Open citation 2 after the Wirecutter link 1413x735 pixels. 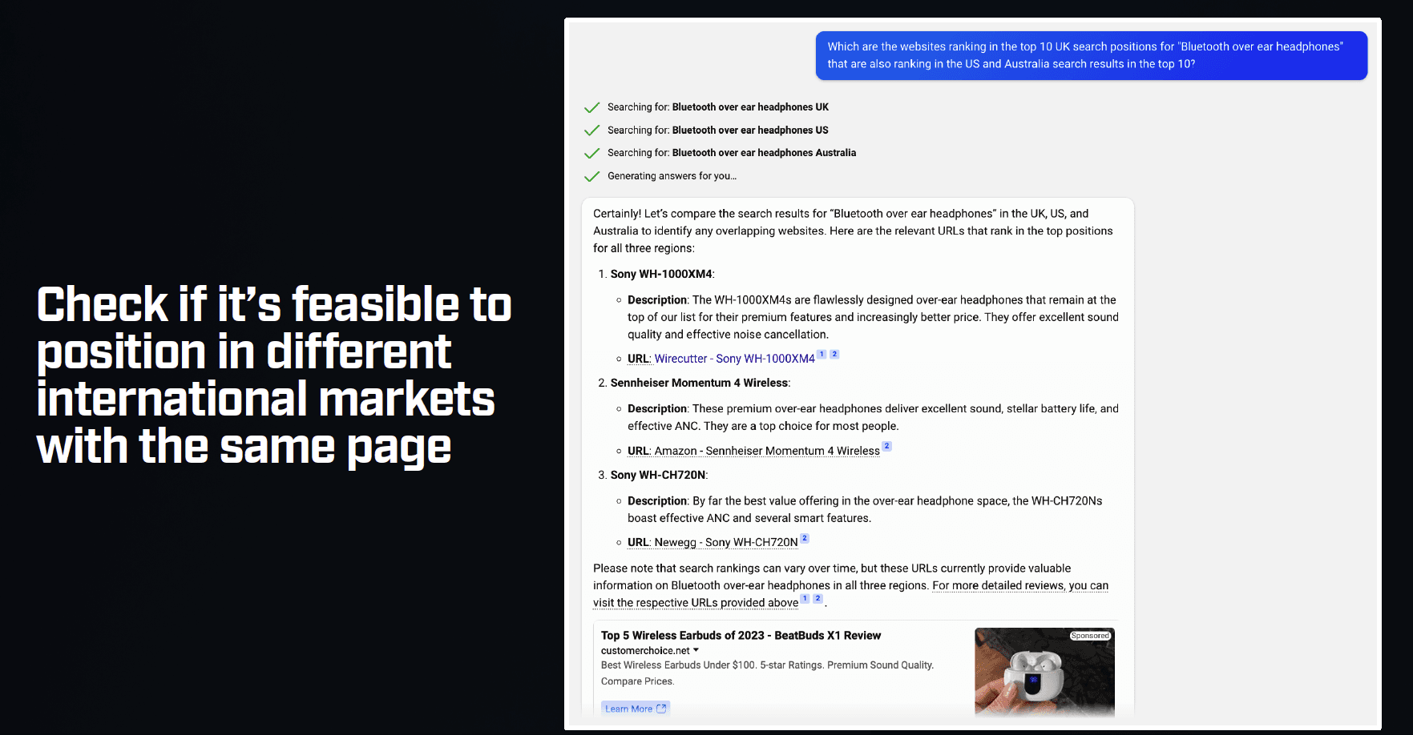[834, 353]
